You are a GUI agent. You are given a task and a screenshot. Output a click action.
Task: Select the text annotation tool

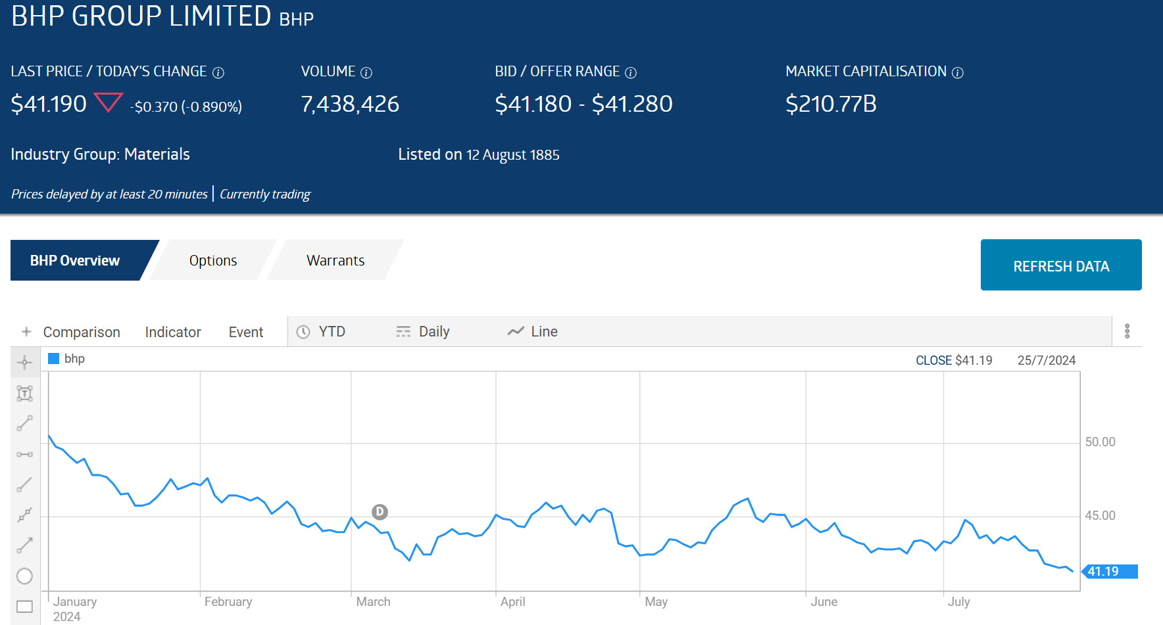[x=24, y=393]
